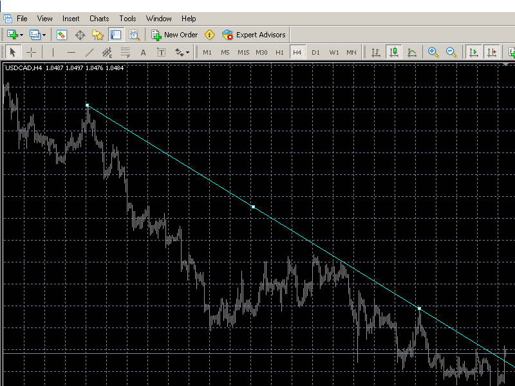Toggle chart Auto Scroll
Viewport: 515px width, 386px height.
474,52
